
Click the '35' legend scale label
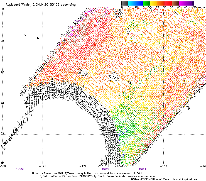click(171, 7)
